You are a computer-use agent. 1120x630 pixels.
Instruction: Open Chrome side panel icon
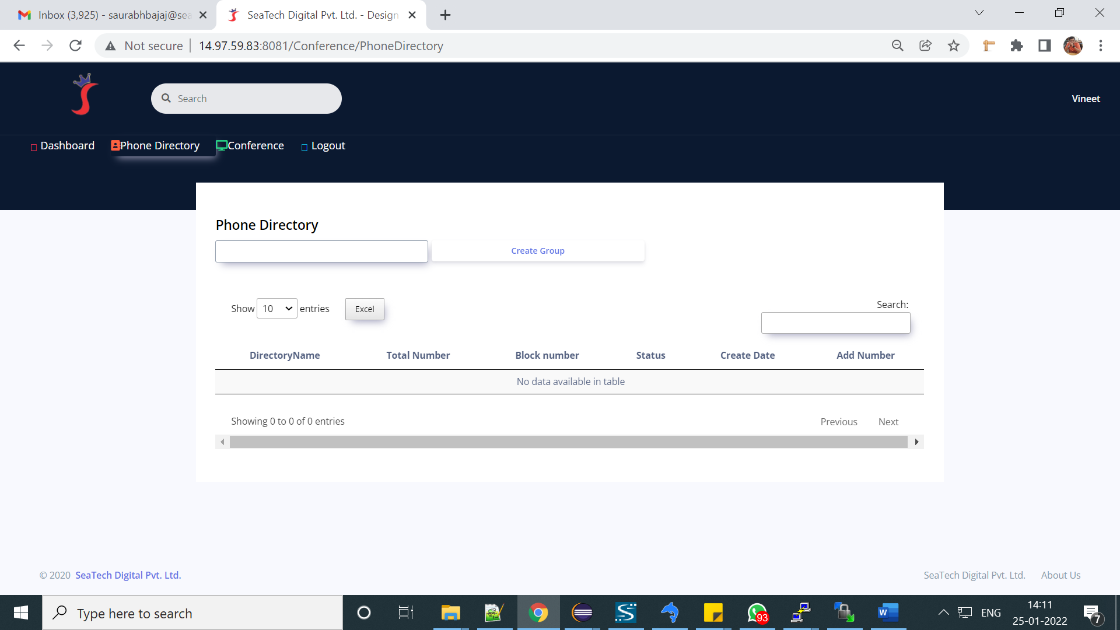coord(1045,45)
